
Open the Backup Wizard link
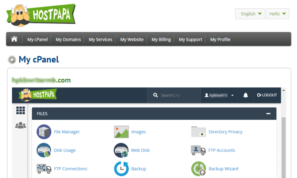(x=223, y=169)
